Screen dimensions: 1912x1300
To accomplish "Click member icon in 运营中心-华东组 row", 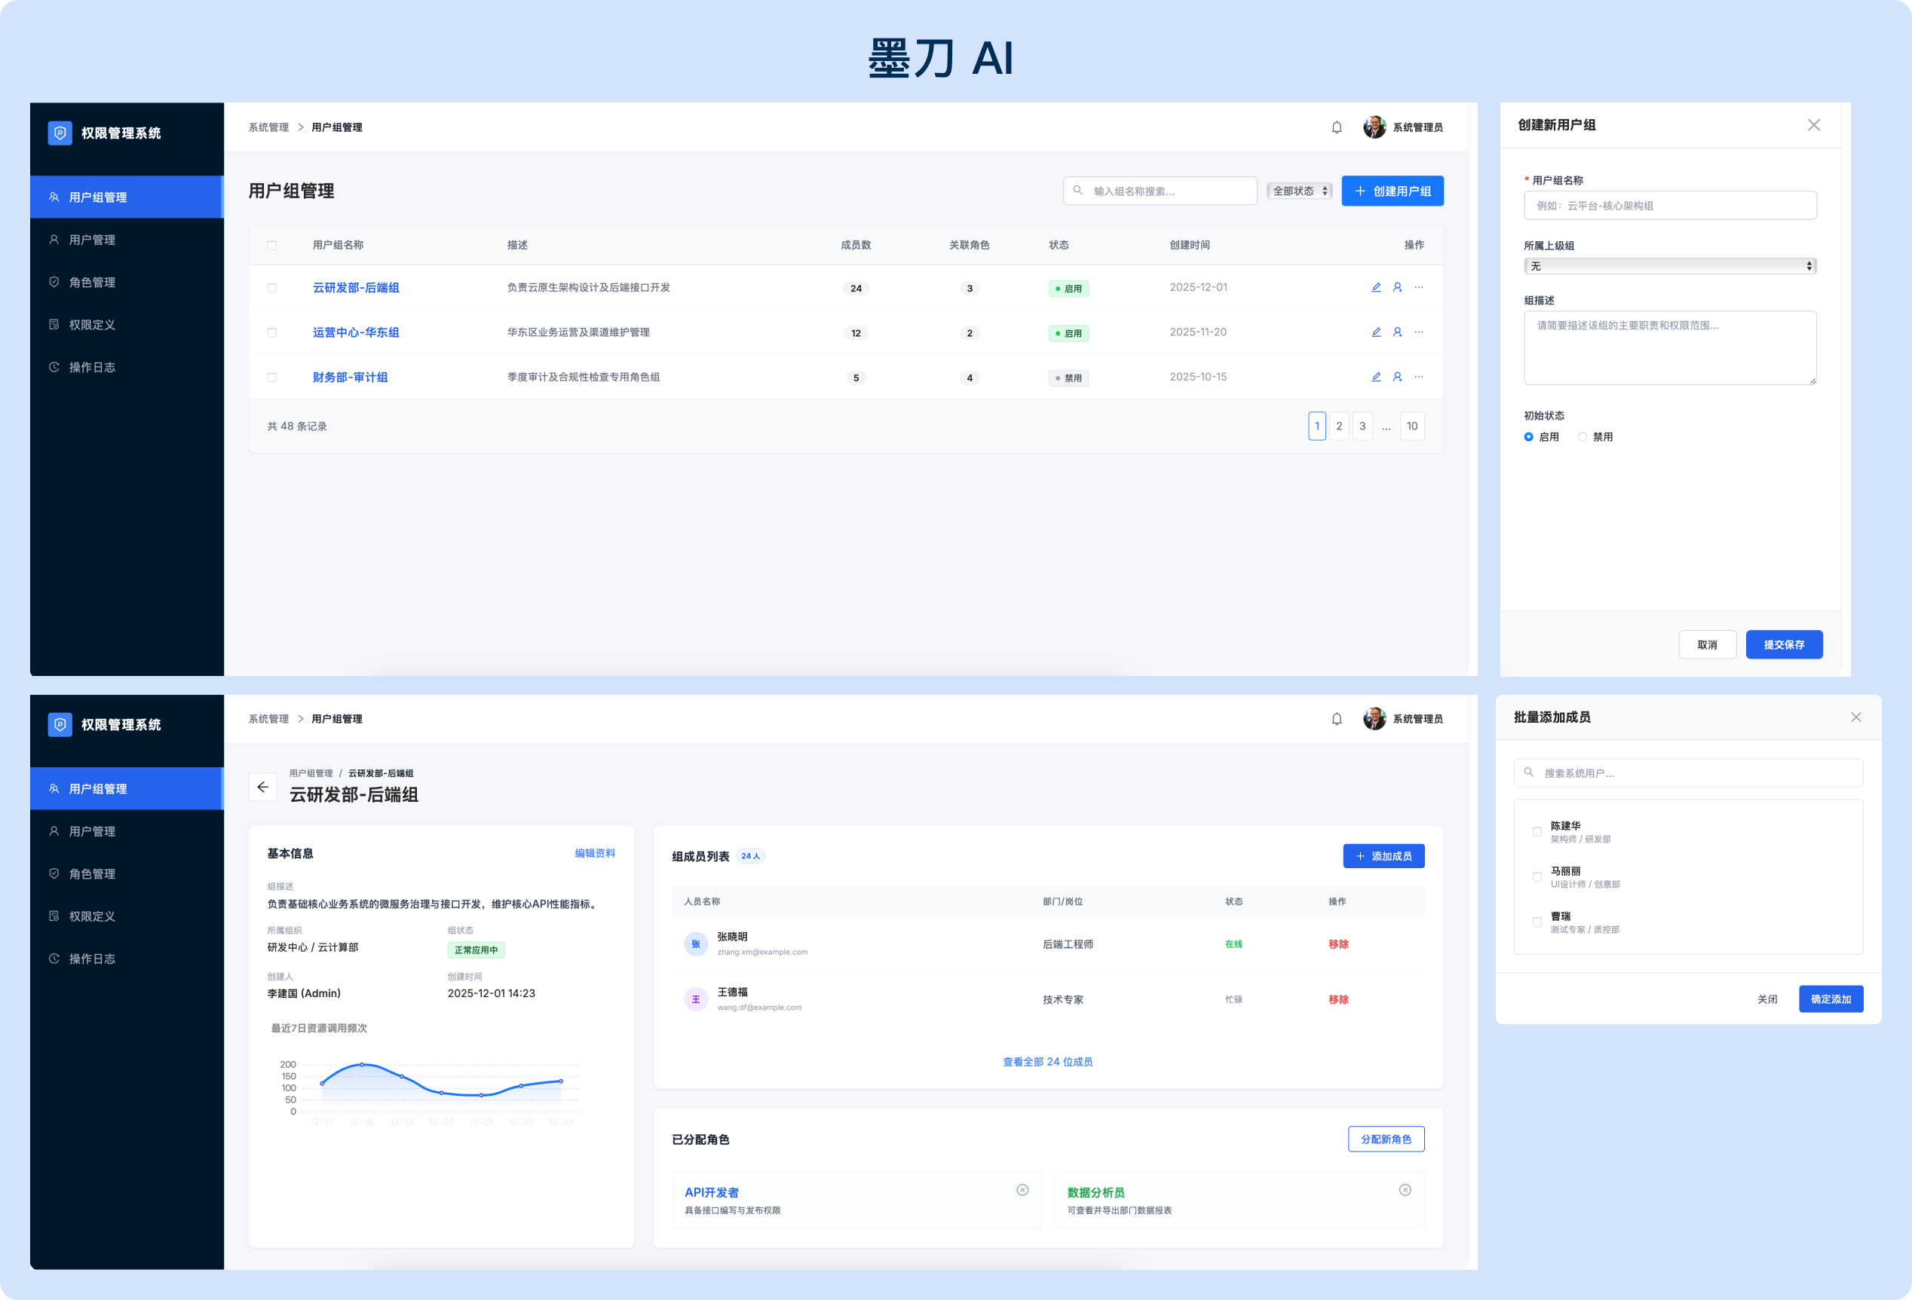I will [x=1397, y=332].
